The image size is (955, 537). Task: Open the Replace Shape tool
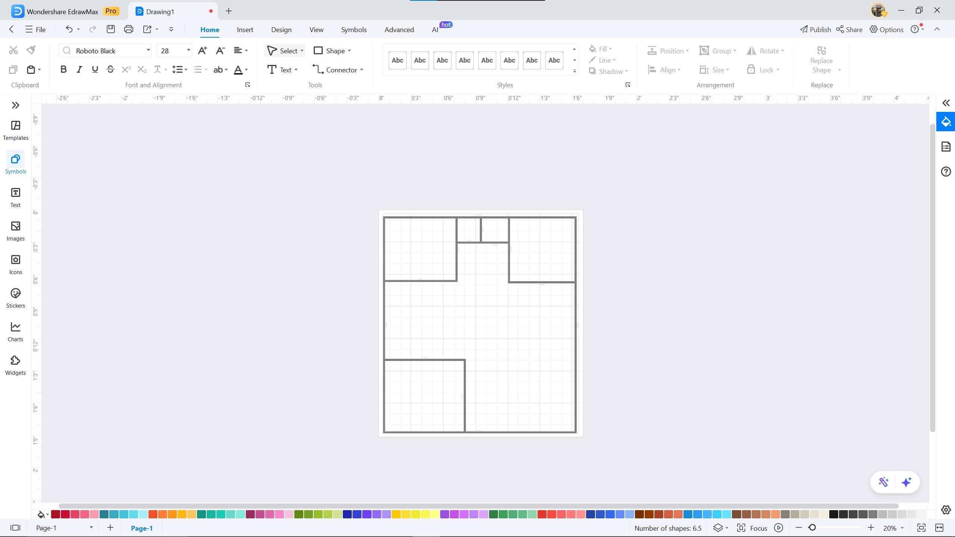click(821, 60)
